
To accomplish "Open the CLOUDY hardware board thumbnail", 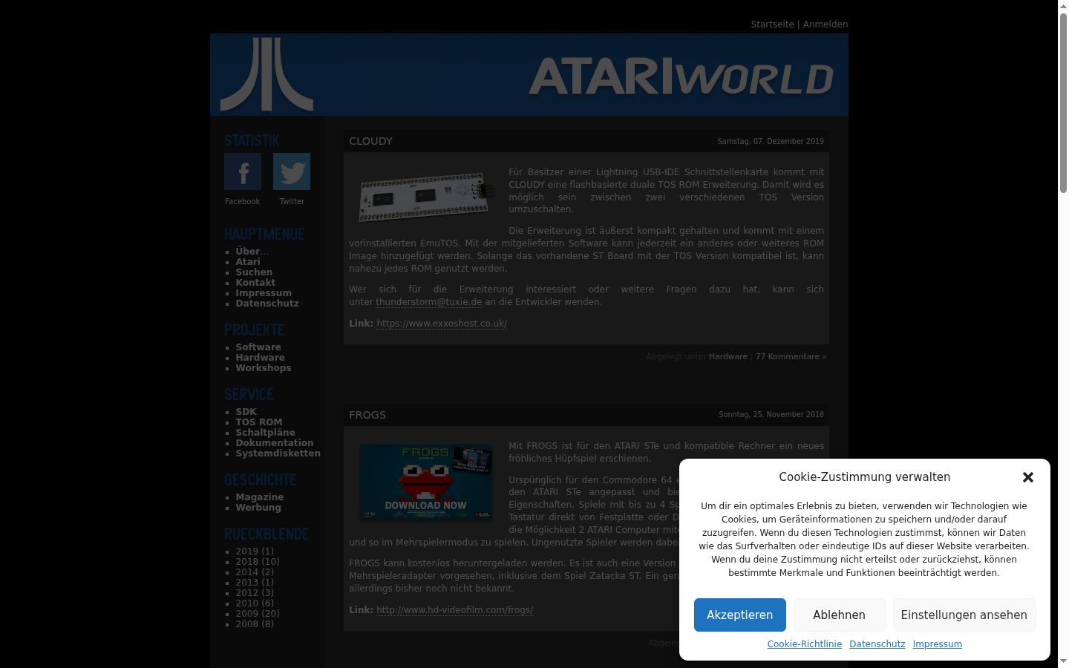I will point(425,197).
